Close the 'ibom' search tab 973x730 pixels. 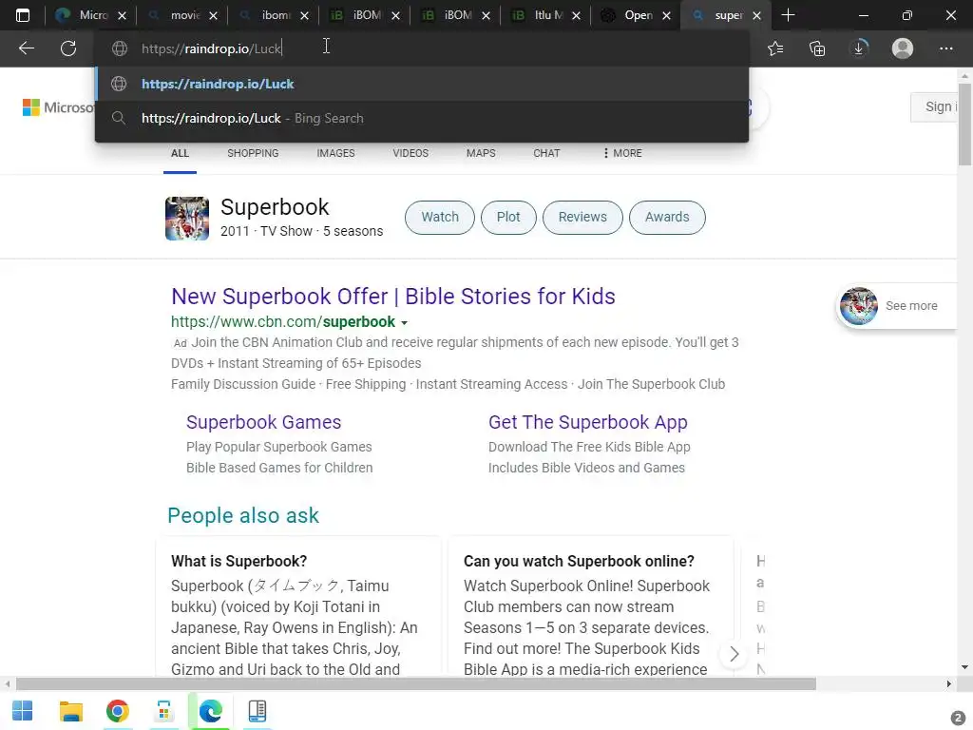pos(304,15)
